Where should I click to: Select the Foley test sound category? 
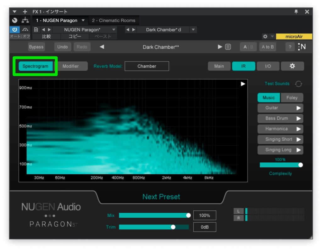coord(291,98)
